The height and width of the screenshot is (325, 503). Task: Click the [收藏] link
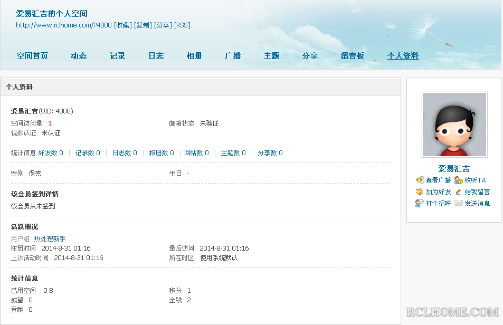coord(123,25)
